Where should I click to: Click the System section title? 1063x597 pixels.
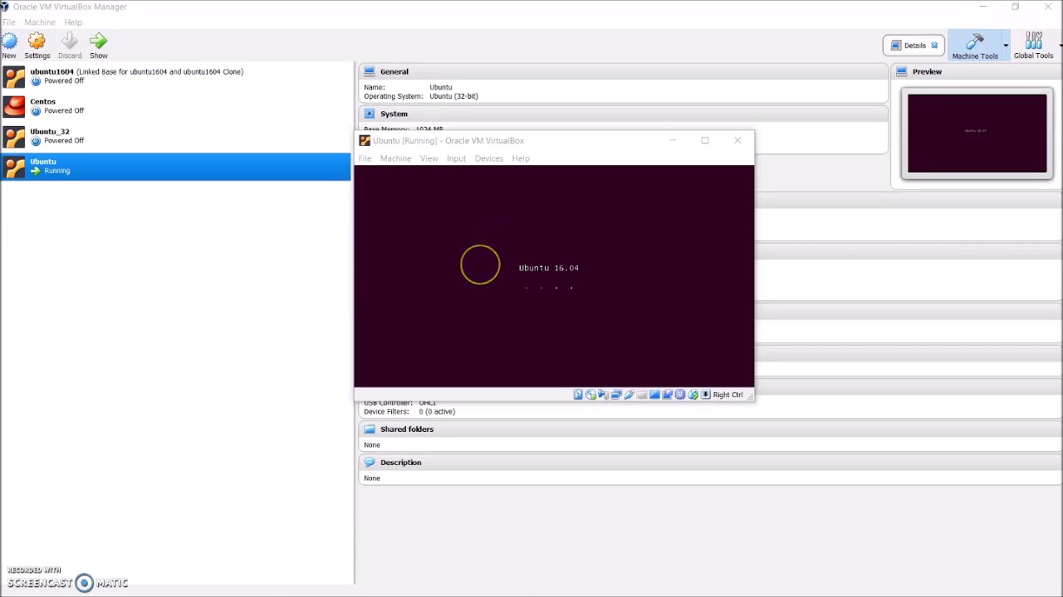[394, 114]
